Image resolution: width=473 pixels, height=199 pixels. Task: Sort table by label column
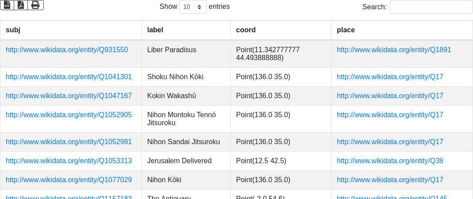click(x=186, y=30)
